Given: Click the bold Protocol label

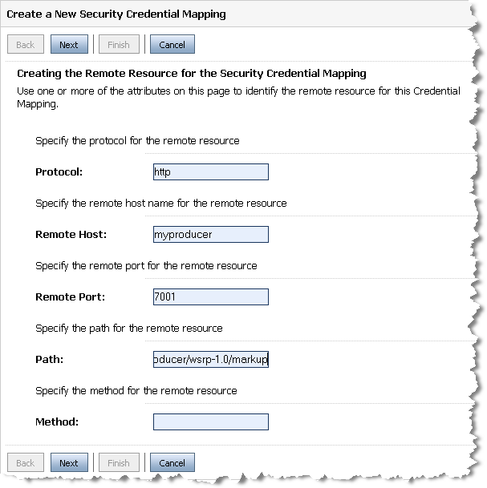Looking at the screenshot, I should [x=59, y=171].
